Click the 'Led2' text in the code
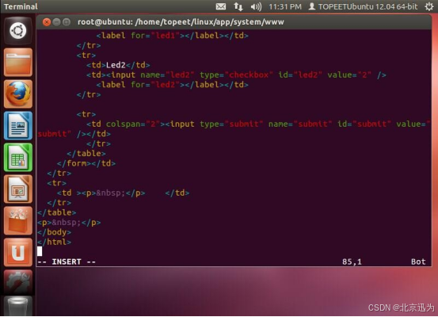Image resolution: width=438 pixels, height=317 pixels. (116, 65)
